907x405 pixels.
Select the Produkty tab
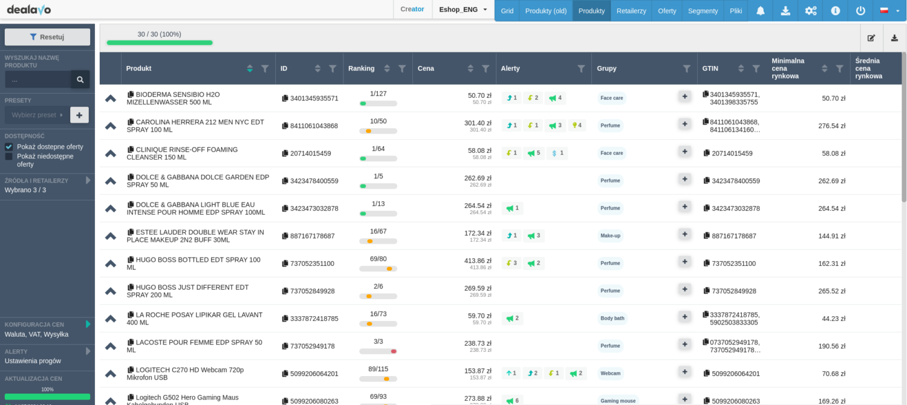pos(591,11)
